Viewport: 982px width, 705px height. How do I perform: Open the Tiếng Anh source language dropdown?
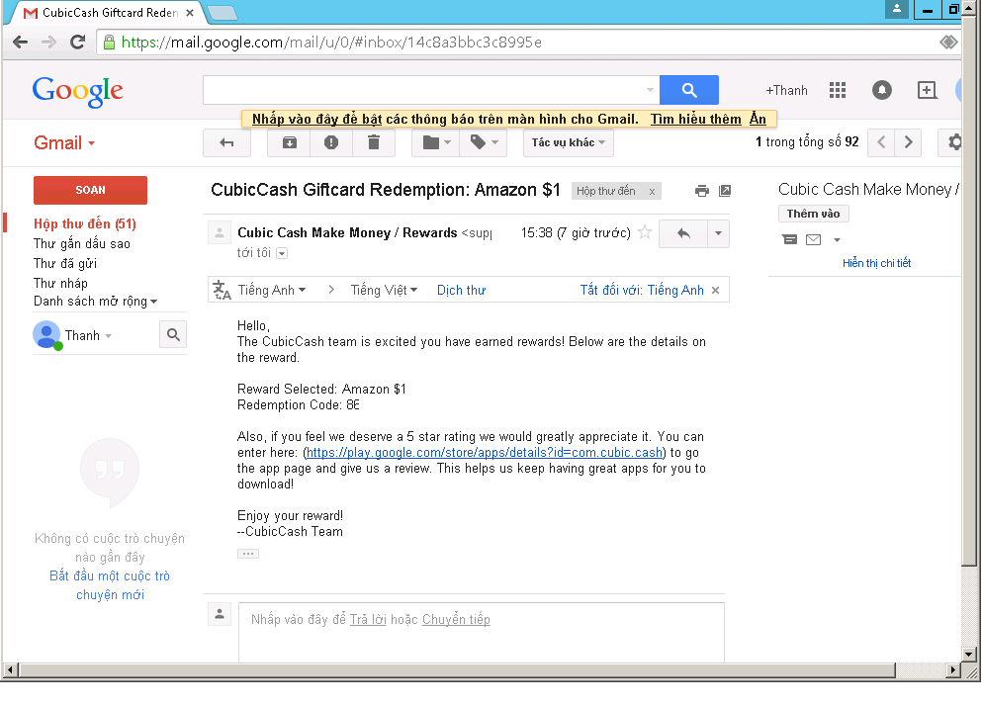click(x=272, y=290)
